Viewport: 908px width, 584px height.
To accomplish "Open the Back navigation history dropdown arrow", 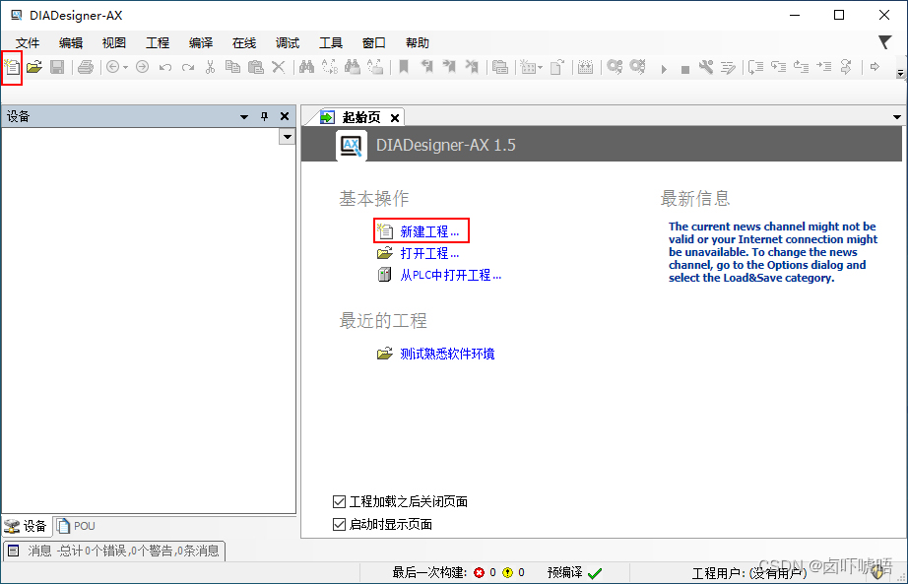I will [125, 68].
